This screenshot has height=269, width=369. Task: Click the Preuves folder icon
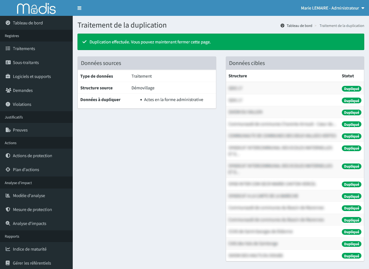pos(8,130)
